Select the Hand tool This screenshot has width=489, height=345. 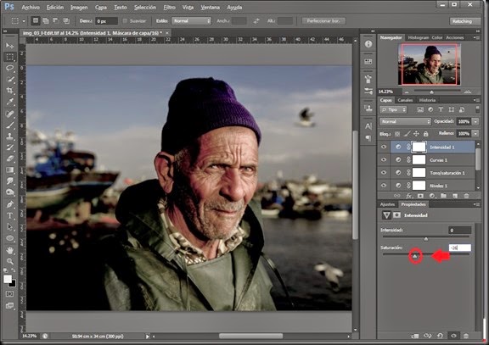10,250
